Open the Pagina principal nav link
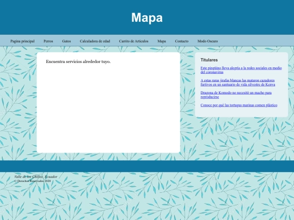 pyautogui.click(x=22, y=41)
